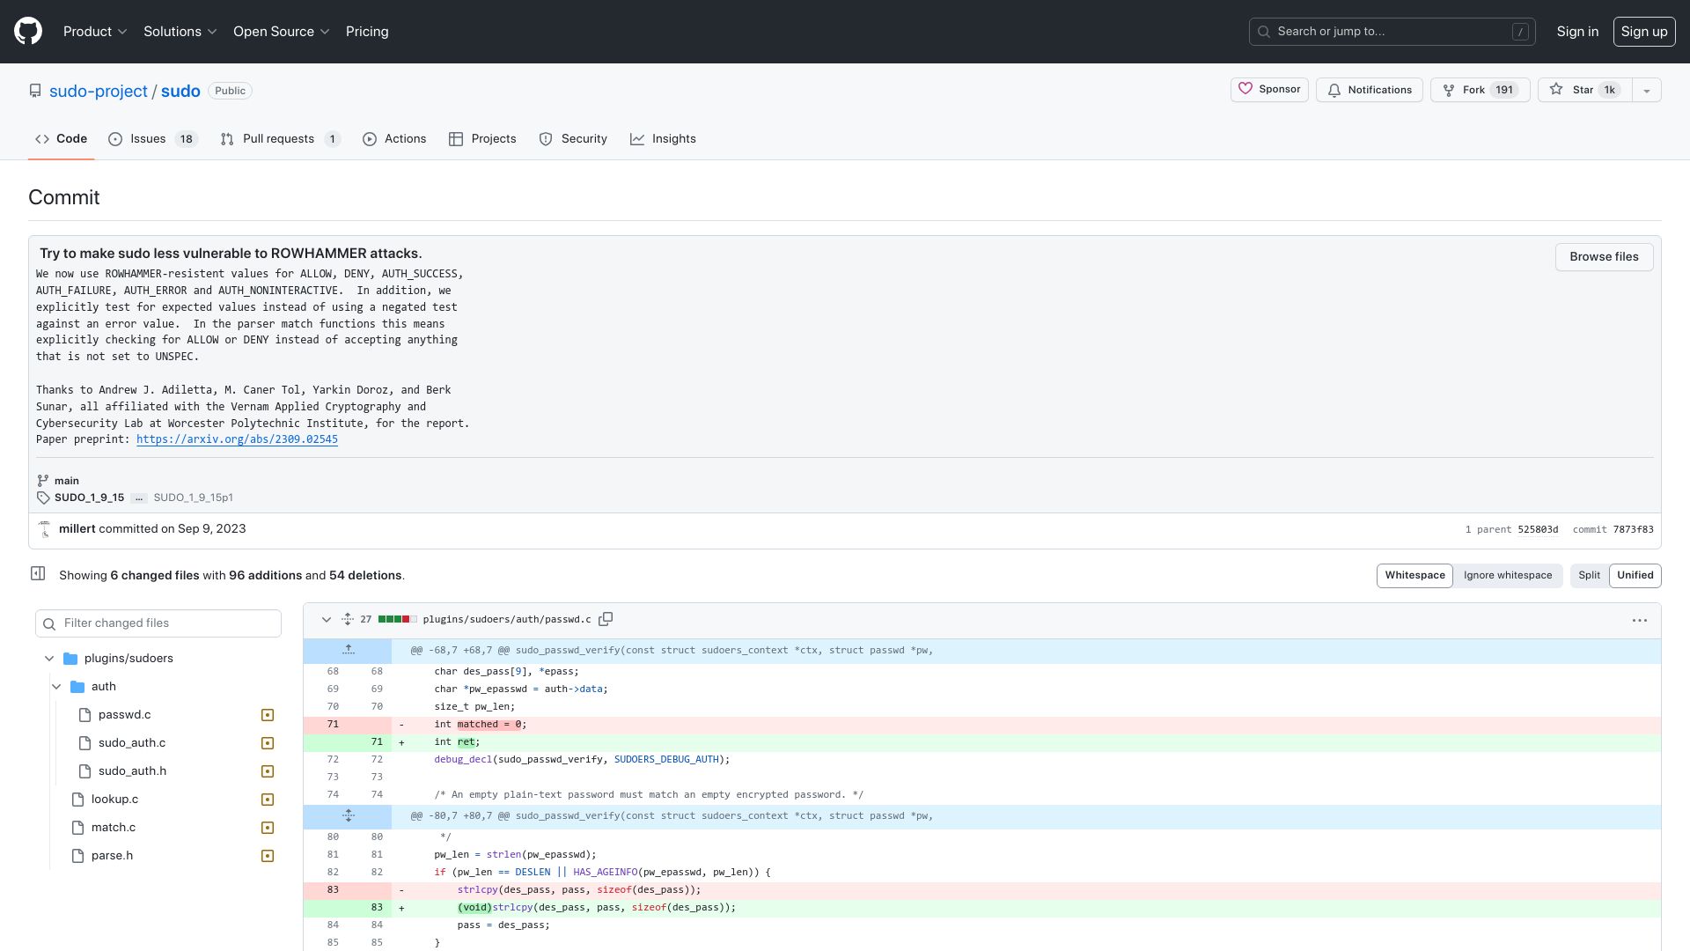This screenshot has width=1690, height=951.
Task: Expand lines between hunks at line 80
Action: click(x=349, y=816)
